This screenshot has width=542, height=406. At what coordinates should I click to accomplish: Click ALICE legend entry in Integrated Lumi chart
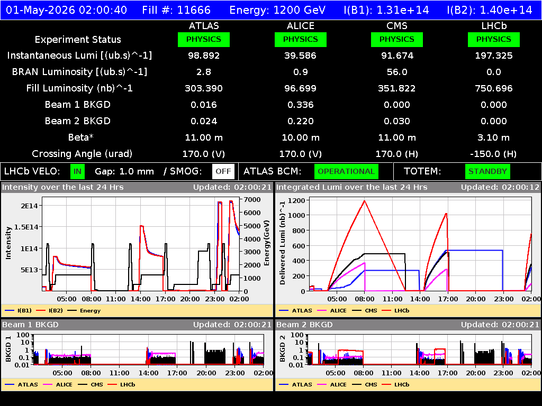click(332, 310)
